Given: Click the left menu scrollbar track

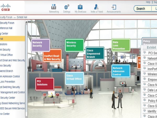Looking at the screenshot, I should coord(26,70).
